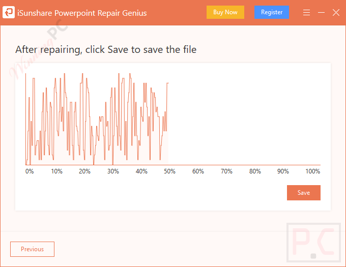The image size is (346, 267).
Task: Click the 60% axis label
Action: 198,171
